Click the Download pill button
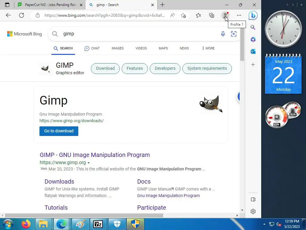This screenshot has width=306, height=230. pos(105,69)
